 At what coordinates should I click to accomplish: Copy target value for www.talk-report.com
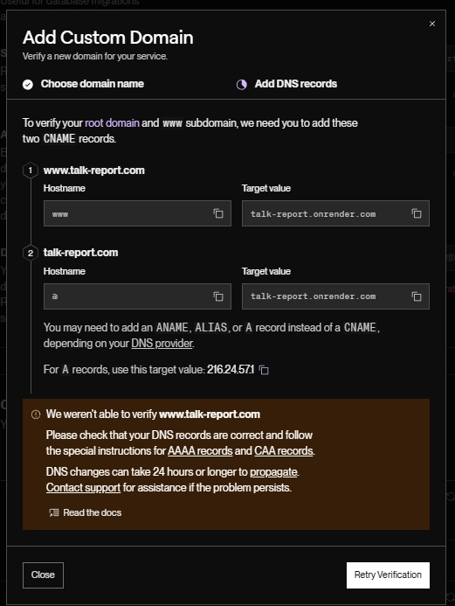(x=417, y=213)
